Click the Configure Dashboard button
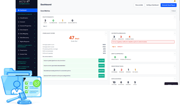 152,5
